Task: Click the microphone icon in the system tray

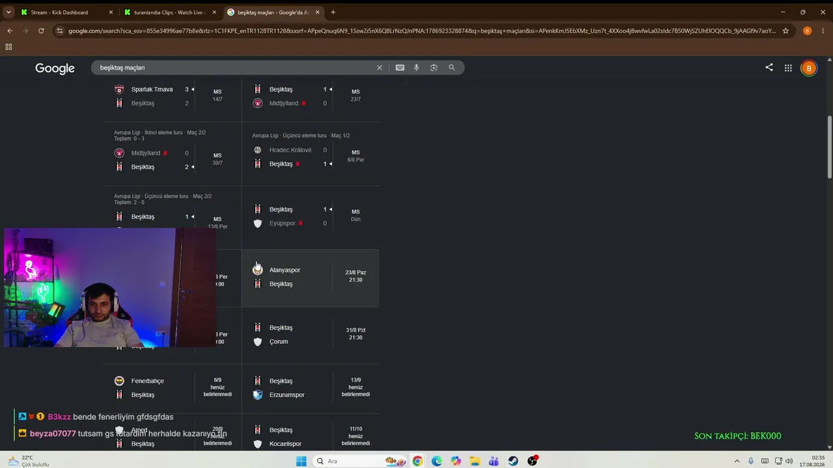Action: point(751,461)
